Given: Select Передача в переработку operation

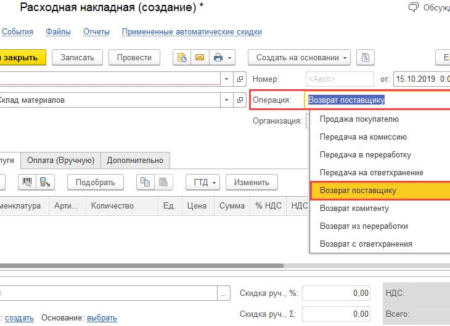Looking at the screenshot, I should (380, 154).
